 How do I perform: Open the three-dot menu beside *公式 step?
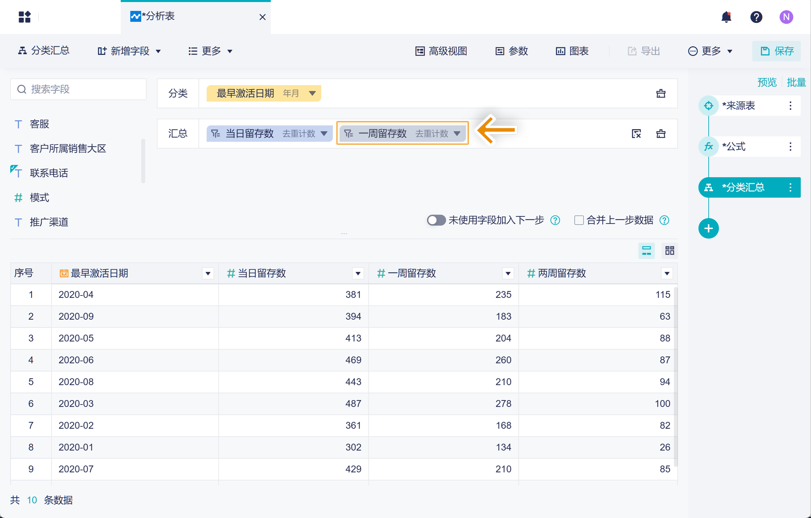click(x=790, y=147)
